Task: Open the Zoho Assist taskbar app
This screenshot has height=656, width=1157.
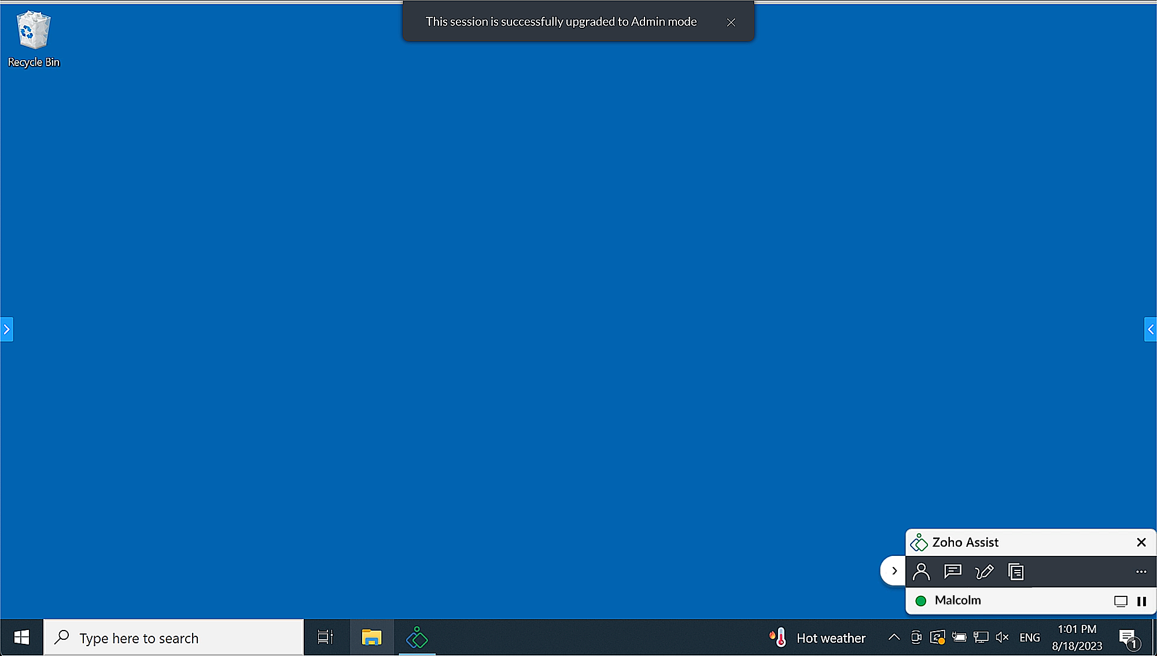Action: point(417,637)
